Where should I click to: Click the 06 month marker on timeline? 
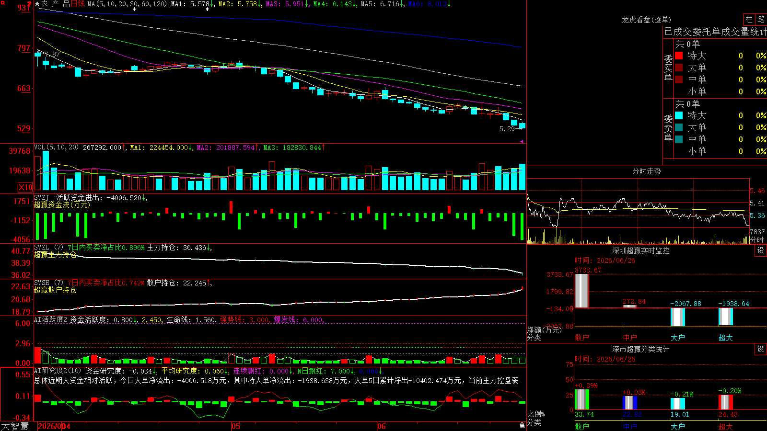[x=381, y=426]
